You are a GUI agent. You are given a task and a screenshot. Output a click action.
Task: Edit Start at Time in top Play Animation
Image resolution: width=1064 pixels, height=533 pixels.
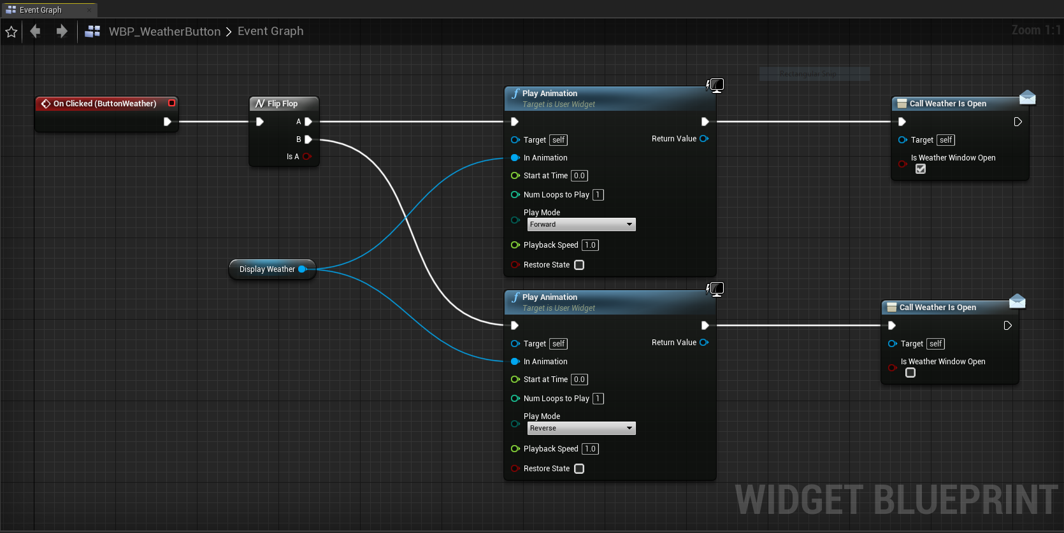(x=579, y=176)
